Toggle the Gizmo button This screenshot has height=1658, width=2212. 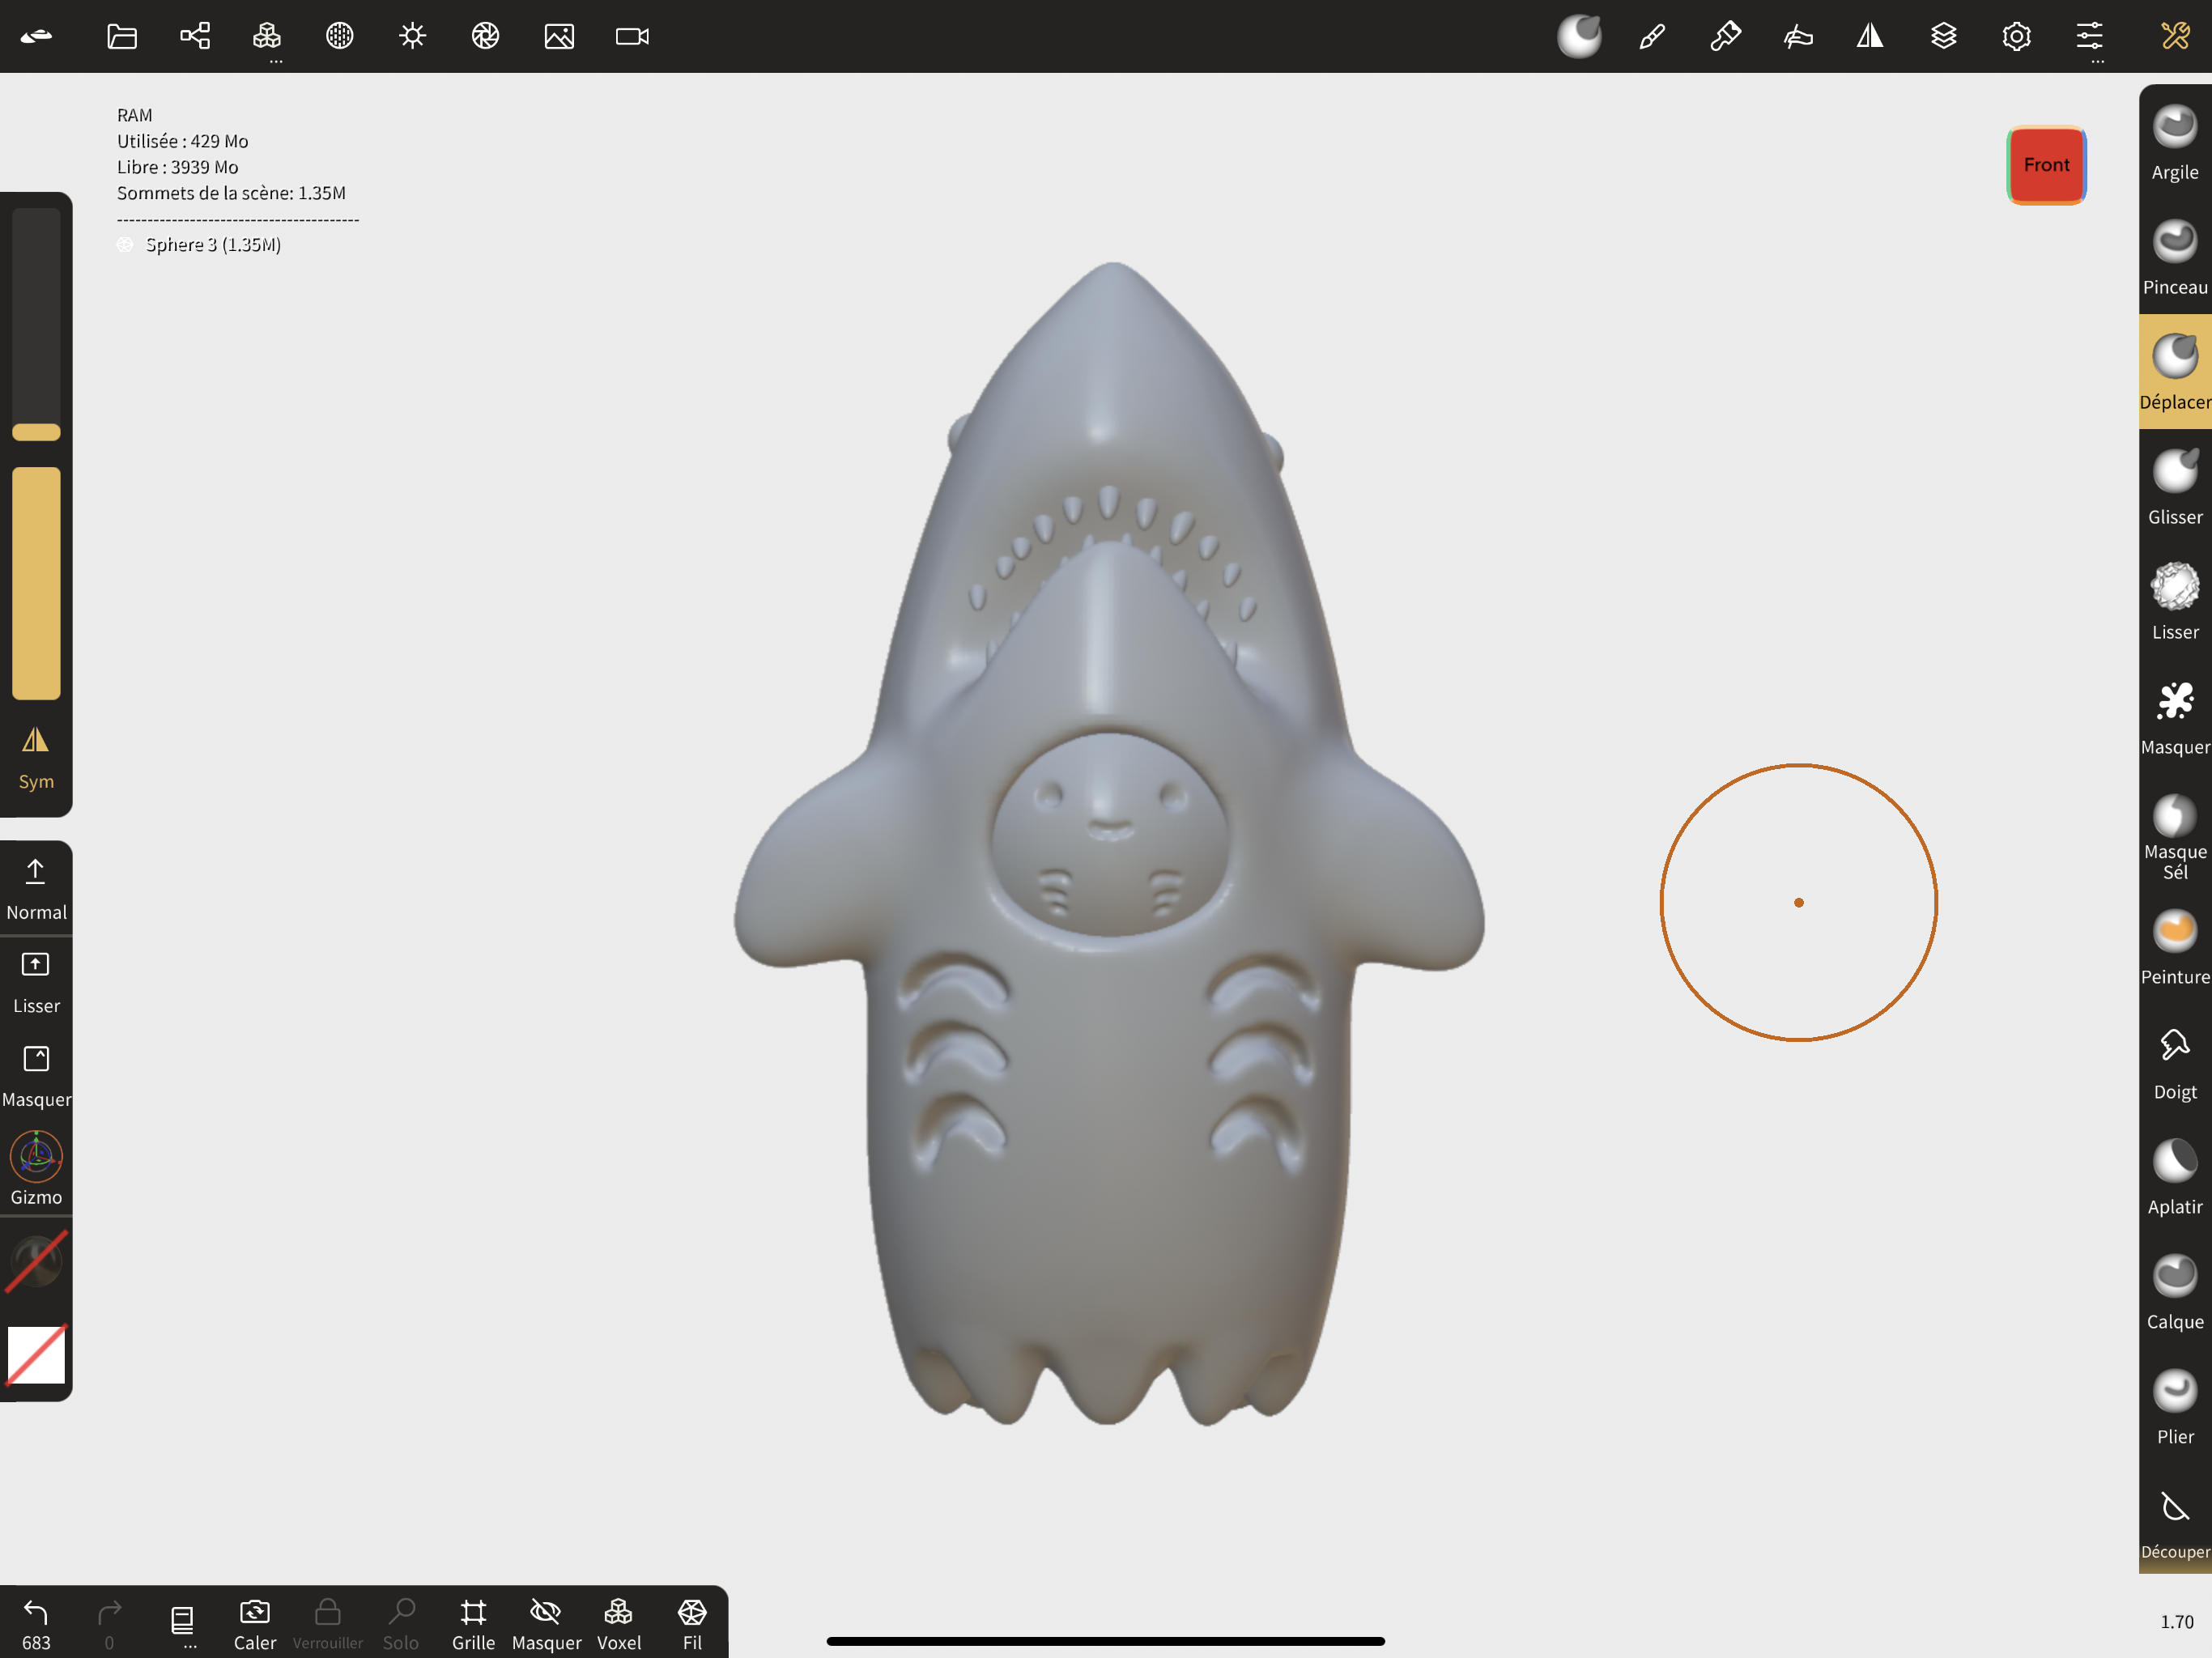point(36,1168)
